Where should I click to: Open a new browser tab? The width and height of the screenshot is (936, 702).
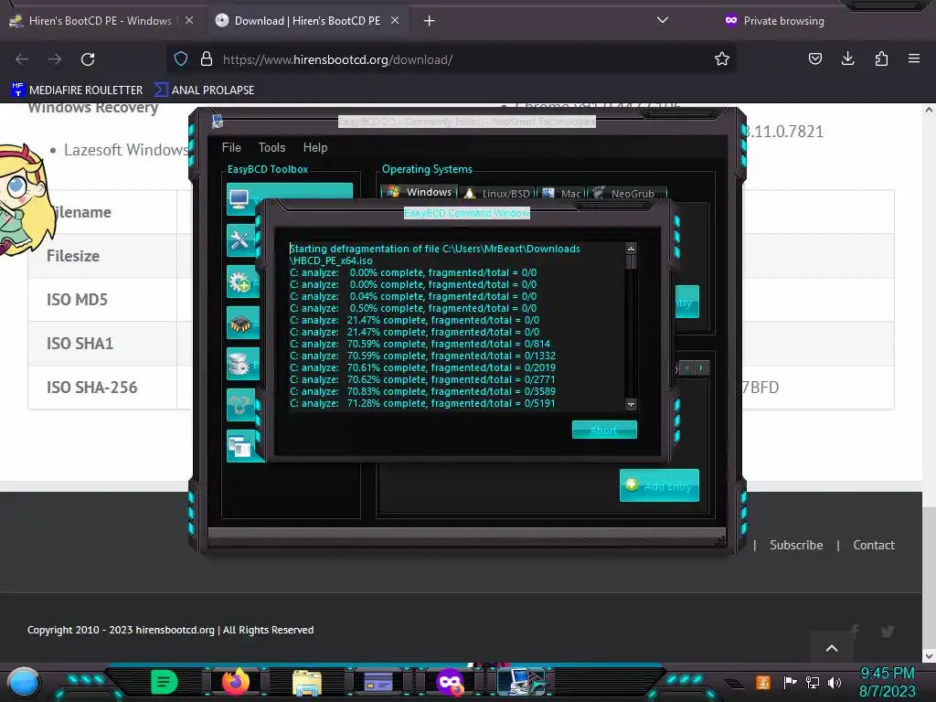(430, 21)
